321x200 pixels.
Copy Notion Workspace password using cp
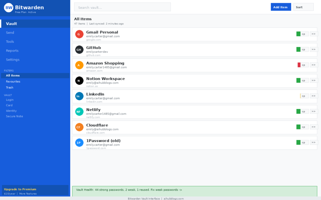click(304, 80)
